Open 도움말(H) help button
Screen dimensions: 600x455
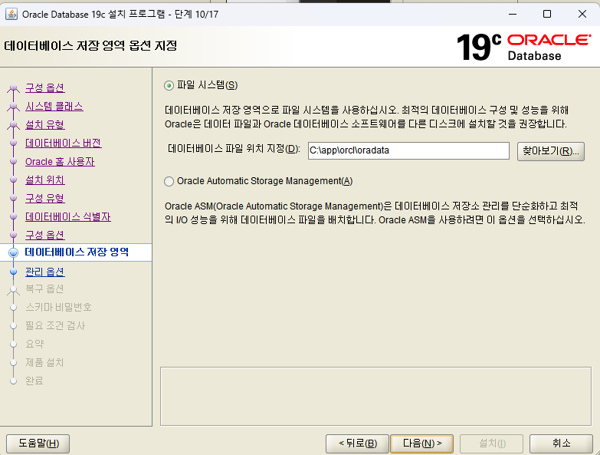[x=38, y=443]
